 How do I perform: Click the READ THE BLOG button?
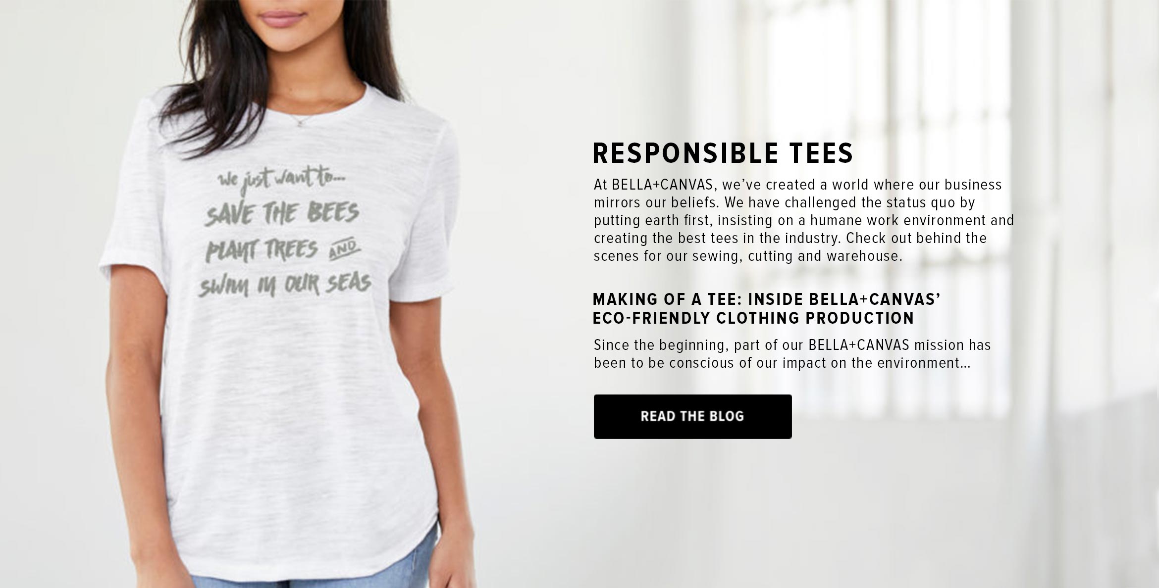tap(692, 416)
